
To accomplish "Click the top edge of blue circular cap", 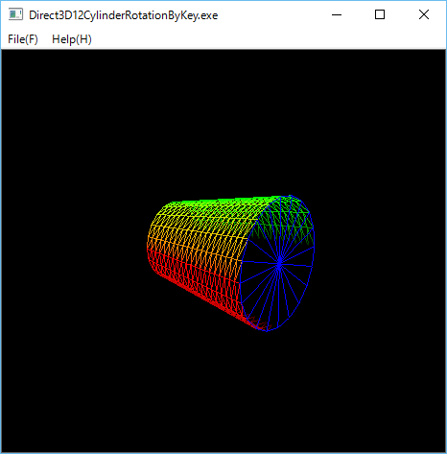I will [x=291, y=196].
